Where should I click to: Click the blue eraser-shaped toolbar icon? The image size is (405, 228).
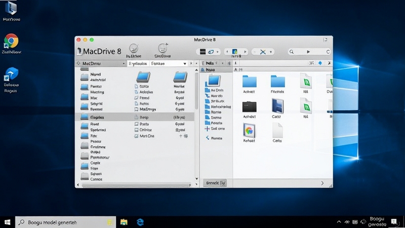tap(211, 52)
